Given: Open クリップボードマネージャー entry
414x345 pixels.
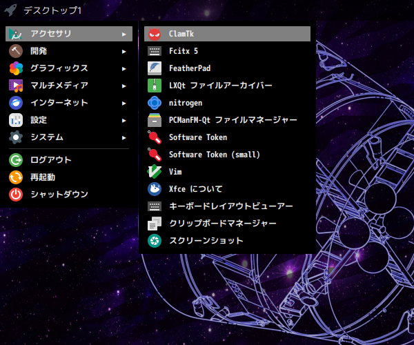Looking at the screenshot, I should [x=227, y=224].
